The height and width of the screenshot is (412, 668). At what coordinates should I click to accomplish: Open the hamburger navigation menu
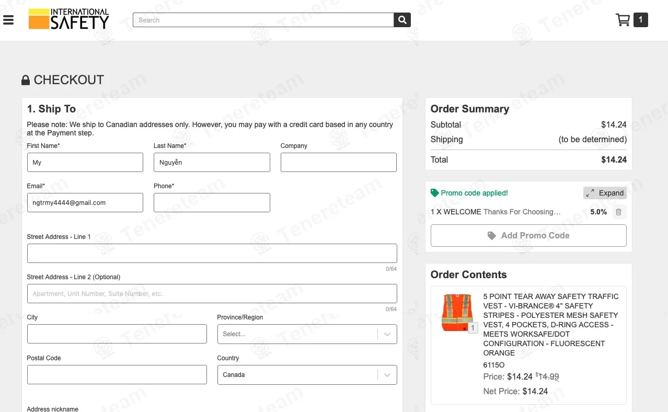pos(8,20)
